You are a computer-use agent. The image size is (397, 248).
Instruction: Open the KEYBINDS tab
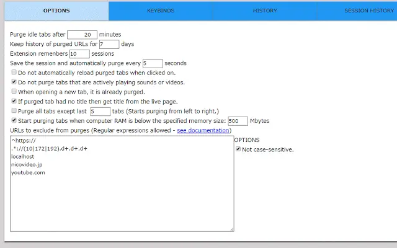click(161, 11)
